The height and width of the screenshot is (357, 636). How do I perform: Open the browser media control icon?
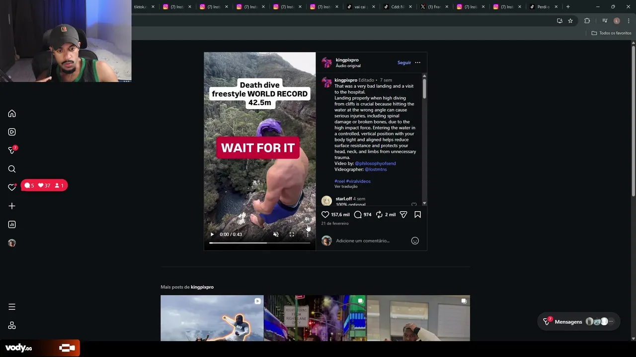[x=605, y=21]
